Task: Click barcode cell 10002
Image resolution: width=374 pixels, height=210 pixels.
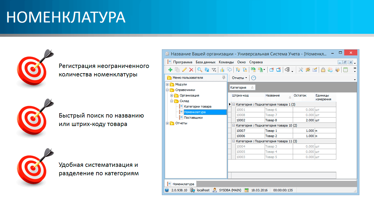Action: [250, 120]
